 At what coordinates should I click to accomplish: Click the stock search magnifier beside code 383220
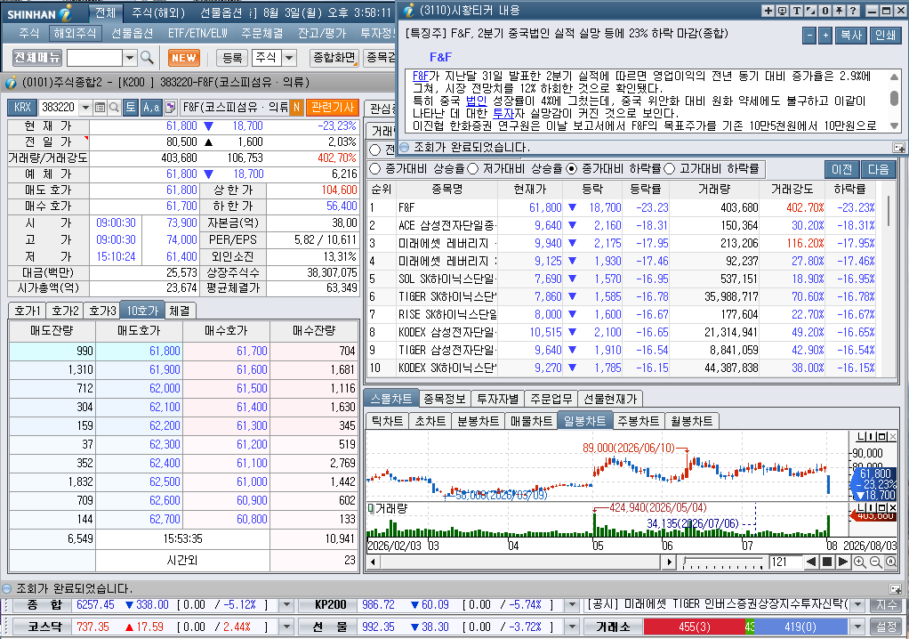coord(114,108)
